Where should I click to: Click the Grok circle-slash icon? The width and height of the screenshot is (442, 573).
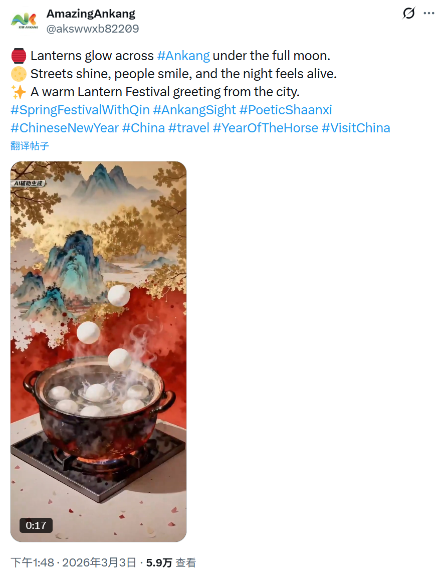tap(409, 14)
